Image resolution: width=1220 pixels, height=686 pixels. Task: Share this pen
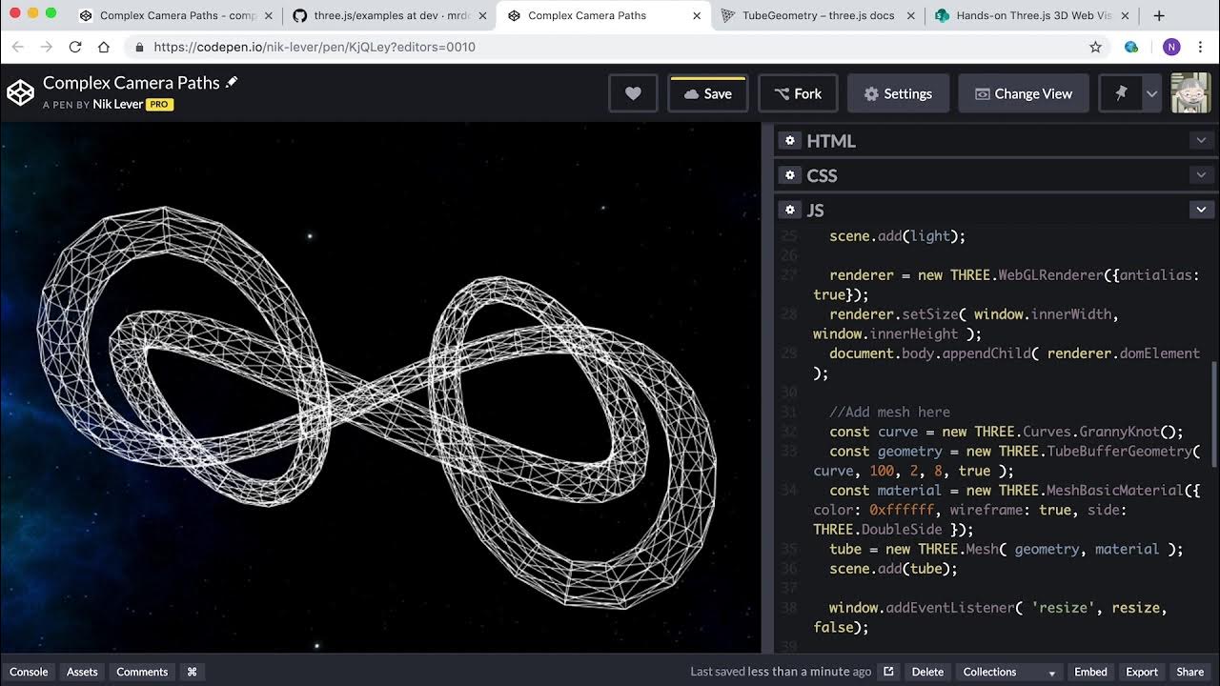click(1189, 672)
